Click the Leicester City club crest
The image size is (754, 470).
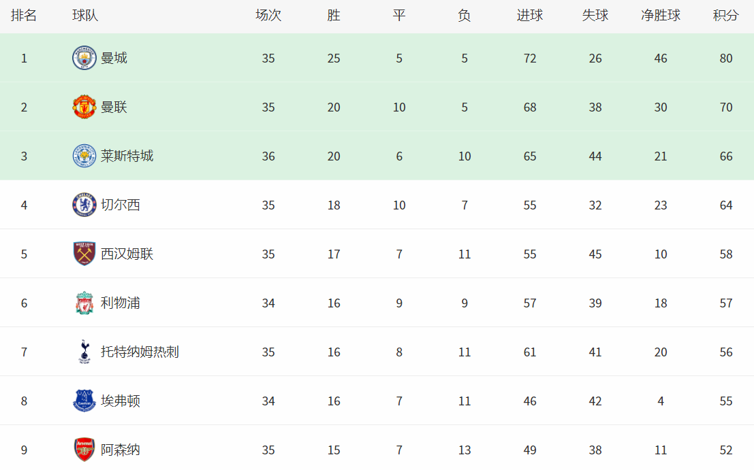click(84, 156)
